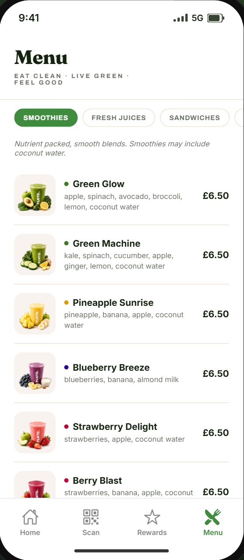Screen dimensions: 244x560
Task: Switch to the Sandwiches category
Action: tap(195, 118)
